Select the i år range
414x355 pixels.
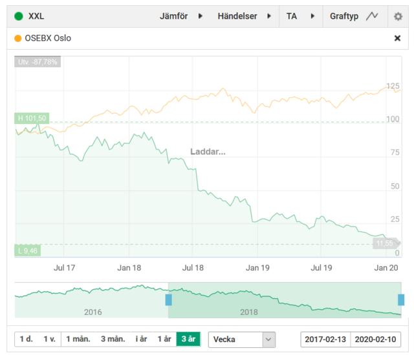[141, 339]
